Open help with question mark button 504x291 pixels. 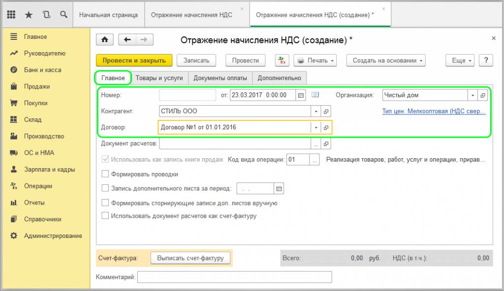486,60
